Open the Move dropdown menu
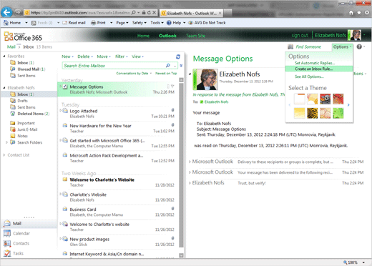This screenshot has height=266, width=372. [x=104, y=56]
